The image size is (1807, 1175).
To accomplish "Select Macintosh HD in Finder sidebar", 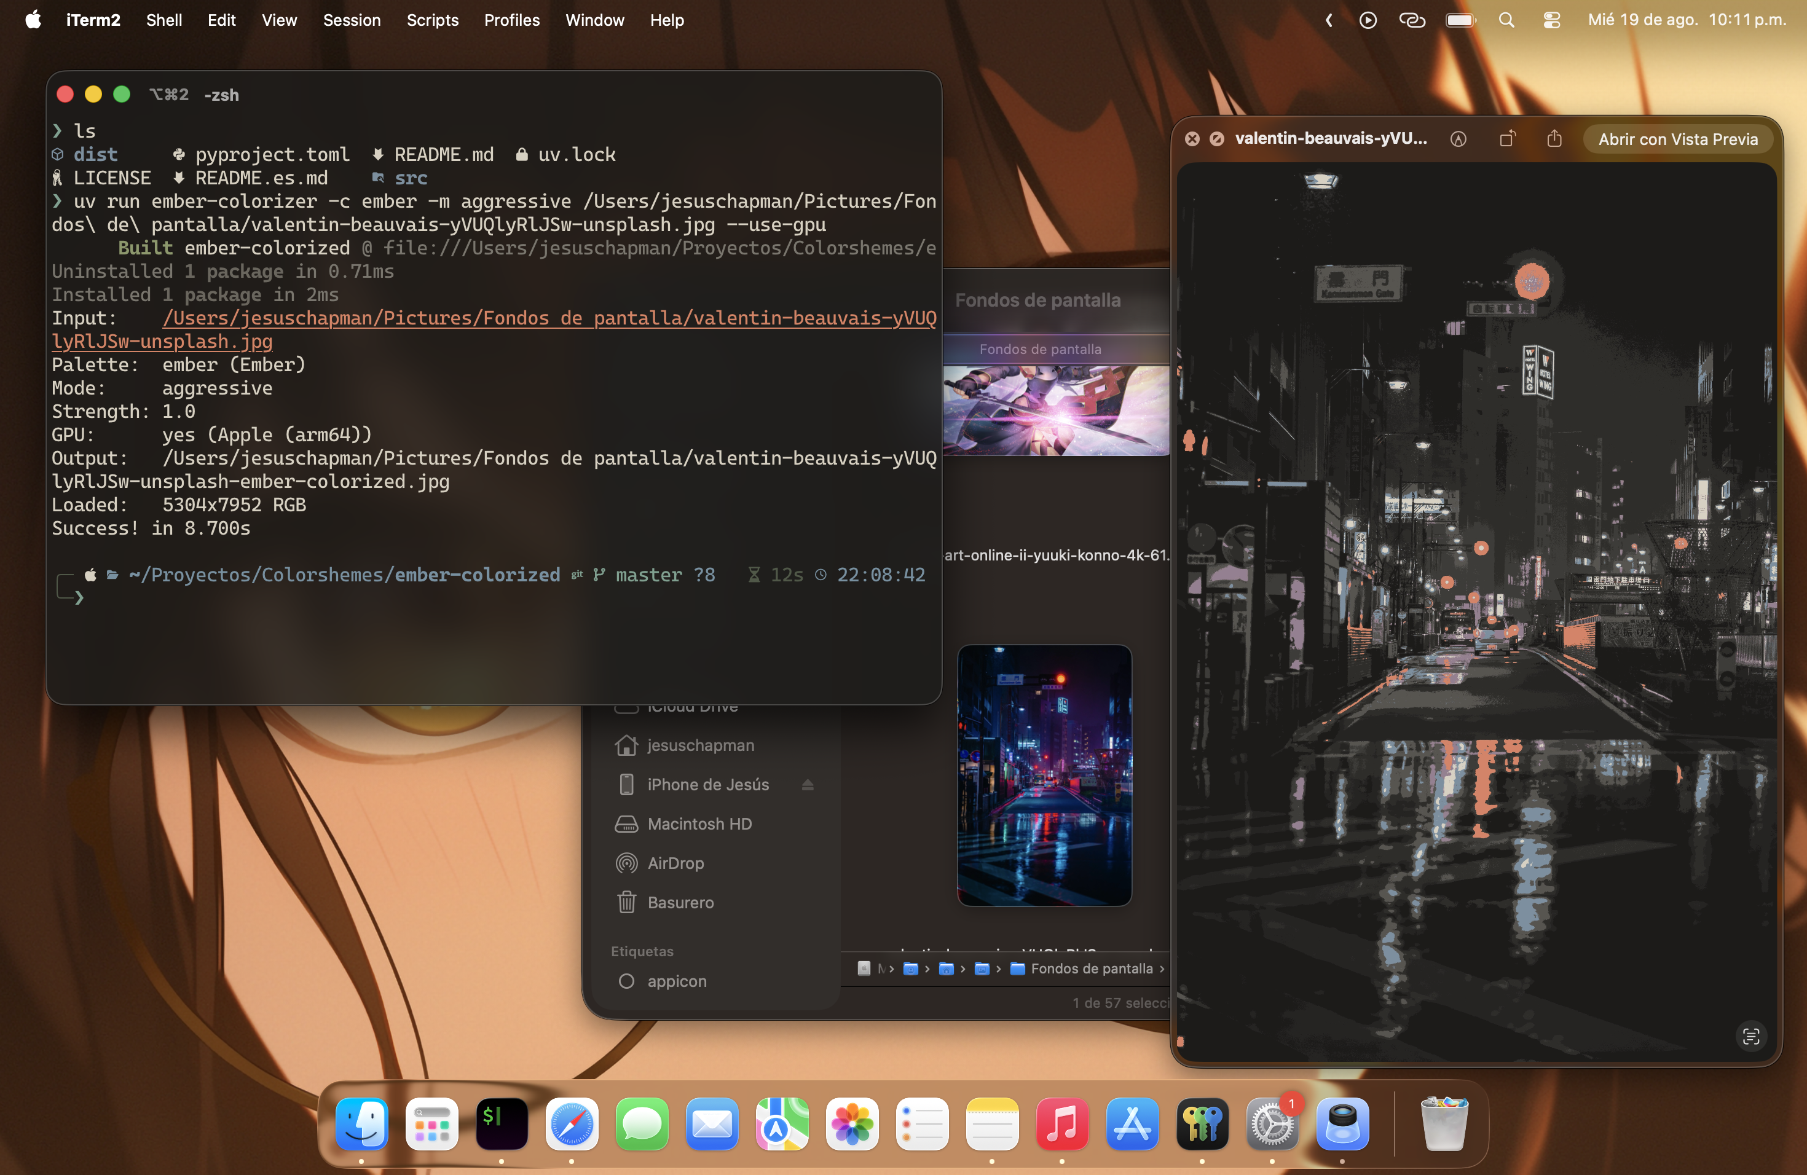I will pyautogui.click(x=699, y=824).
